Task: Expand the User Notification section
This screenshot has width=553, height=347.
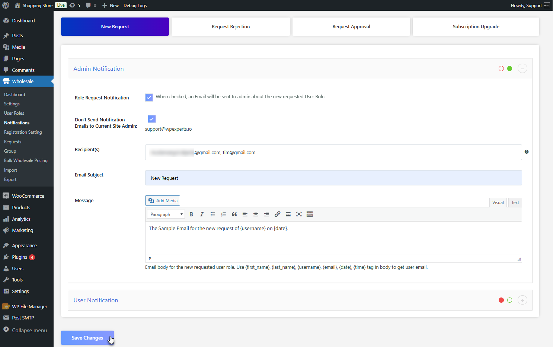Action: point(522,300)
